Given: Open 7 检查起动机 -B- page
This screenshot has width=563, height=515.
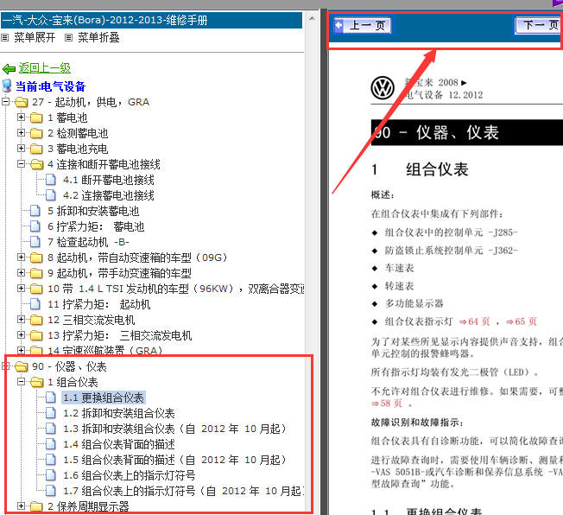Looking at the screenshot, I should (x=88, y=242).
